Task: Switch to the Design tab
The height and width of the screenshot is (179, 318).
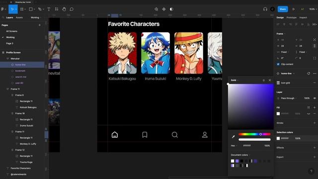Action: click(280, 18)
